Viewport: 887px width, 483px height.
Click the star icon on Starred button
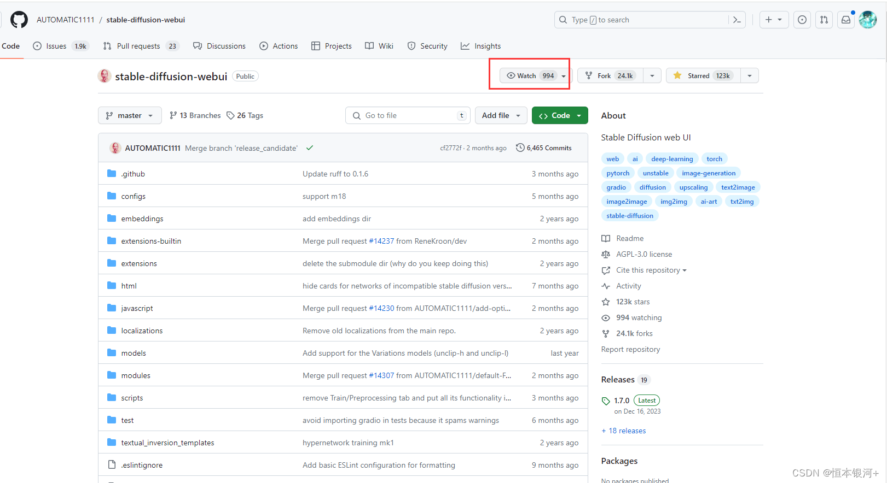[677, 75]
